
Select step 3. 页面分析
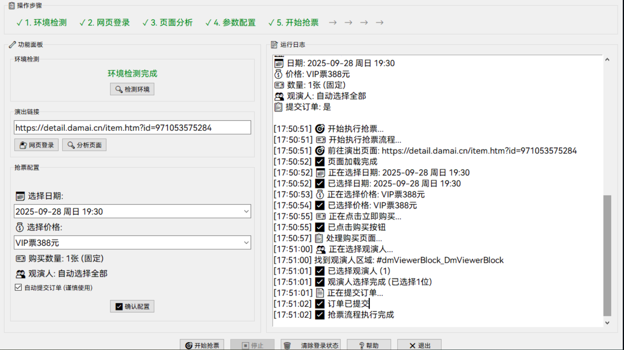coord(167,22)
